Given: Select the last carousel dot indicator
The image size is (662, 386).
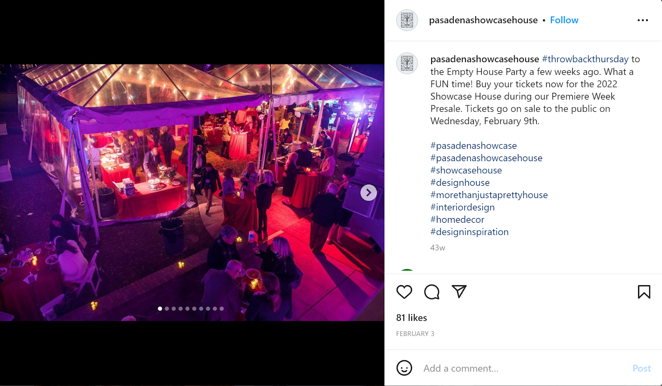Looking at the screenshot, I should click(222, 309).
